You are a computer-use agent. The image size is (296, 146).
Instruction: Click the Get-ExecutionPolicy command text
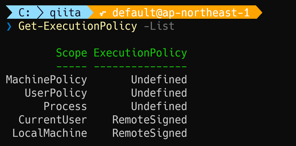click(x=77, y=26)
